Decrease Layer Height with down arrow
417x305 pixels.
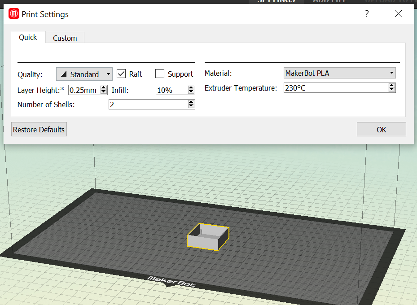click(104, 92)
